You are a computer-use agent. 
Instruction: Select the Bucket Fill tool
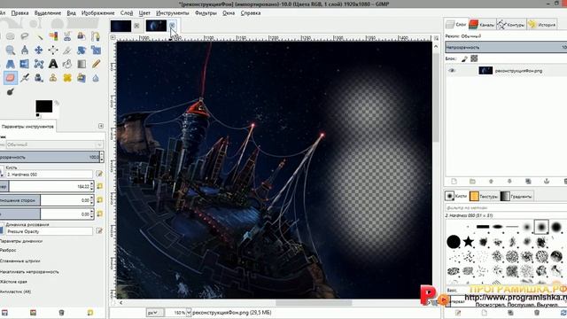point(67,64)
